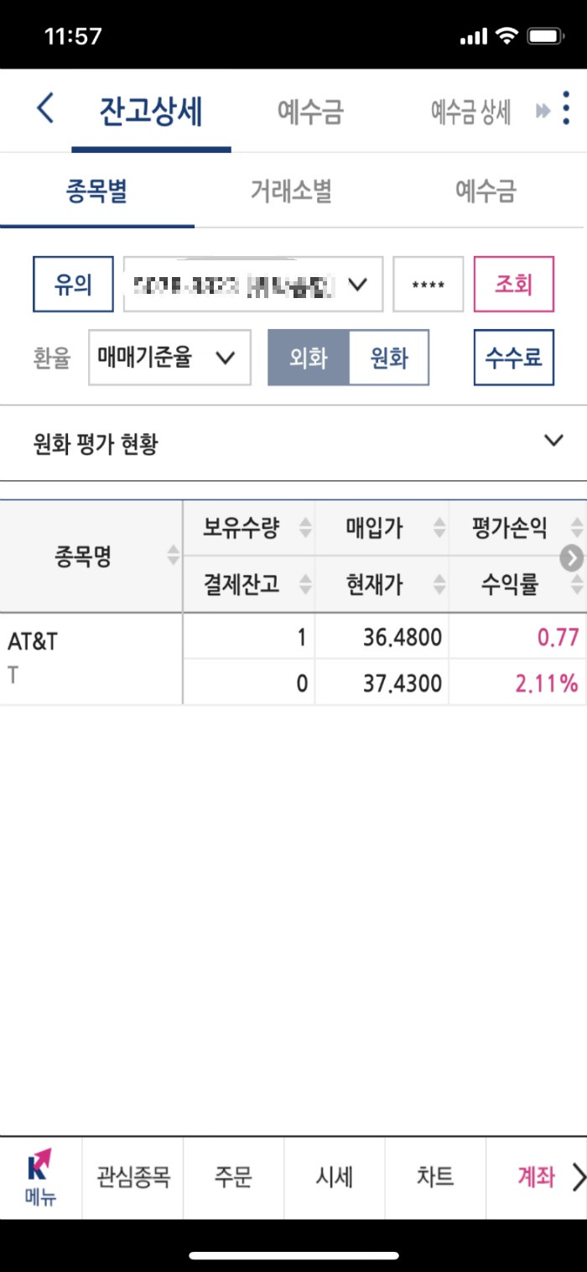Open the 예수금 top tab
587x1272 pixels.
click(x=310, y=112)
